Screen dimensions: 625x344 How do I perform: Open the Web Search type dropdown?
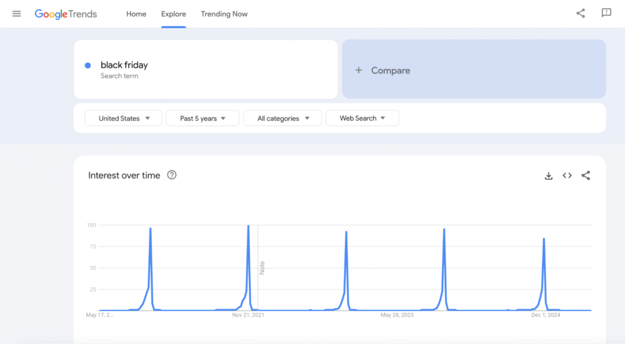click(x=362, y=118)
